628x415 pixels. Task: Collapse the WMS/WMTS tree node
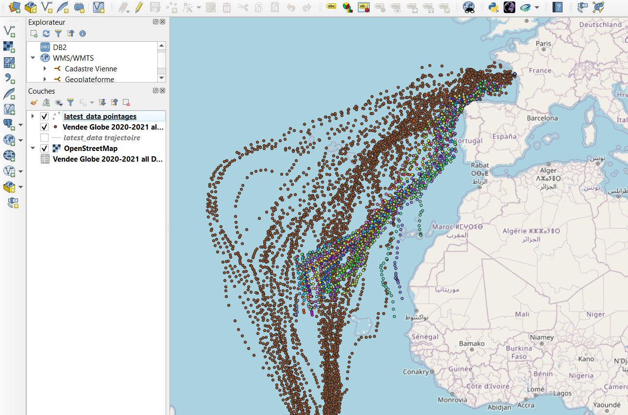pyautogui.click(x=33, y=58)
